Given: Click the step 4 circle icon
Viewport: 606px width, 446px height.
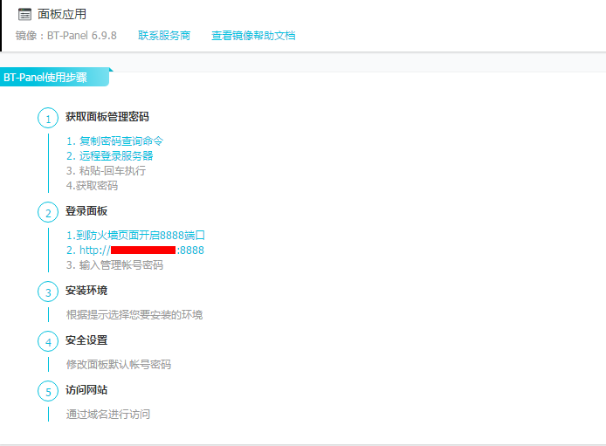Looking at the screenshot, I should (x=48, y=342).
